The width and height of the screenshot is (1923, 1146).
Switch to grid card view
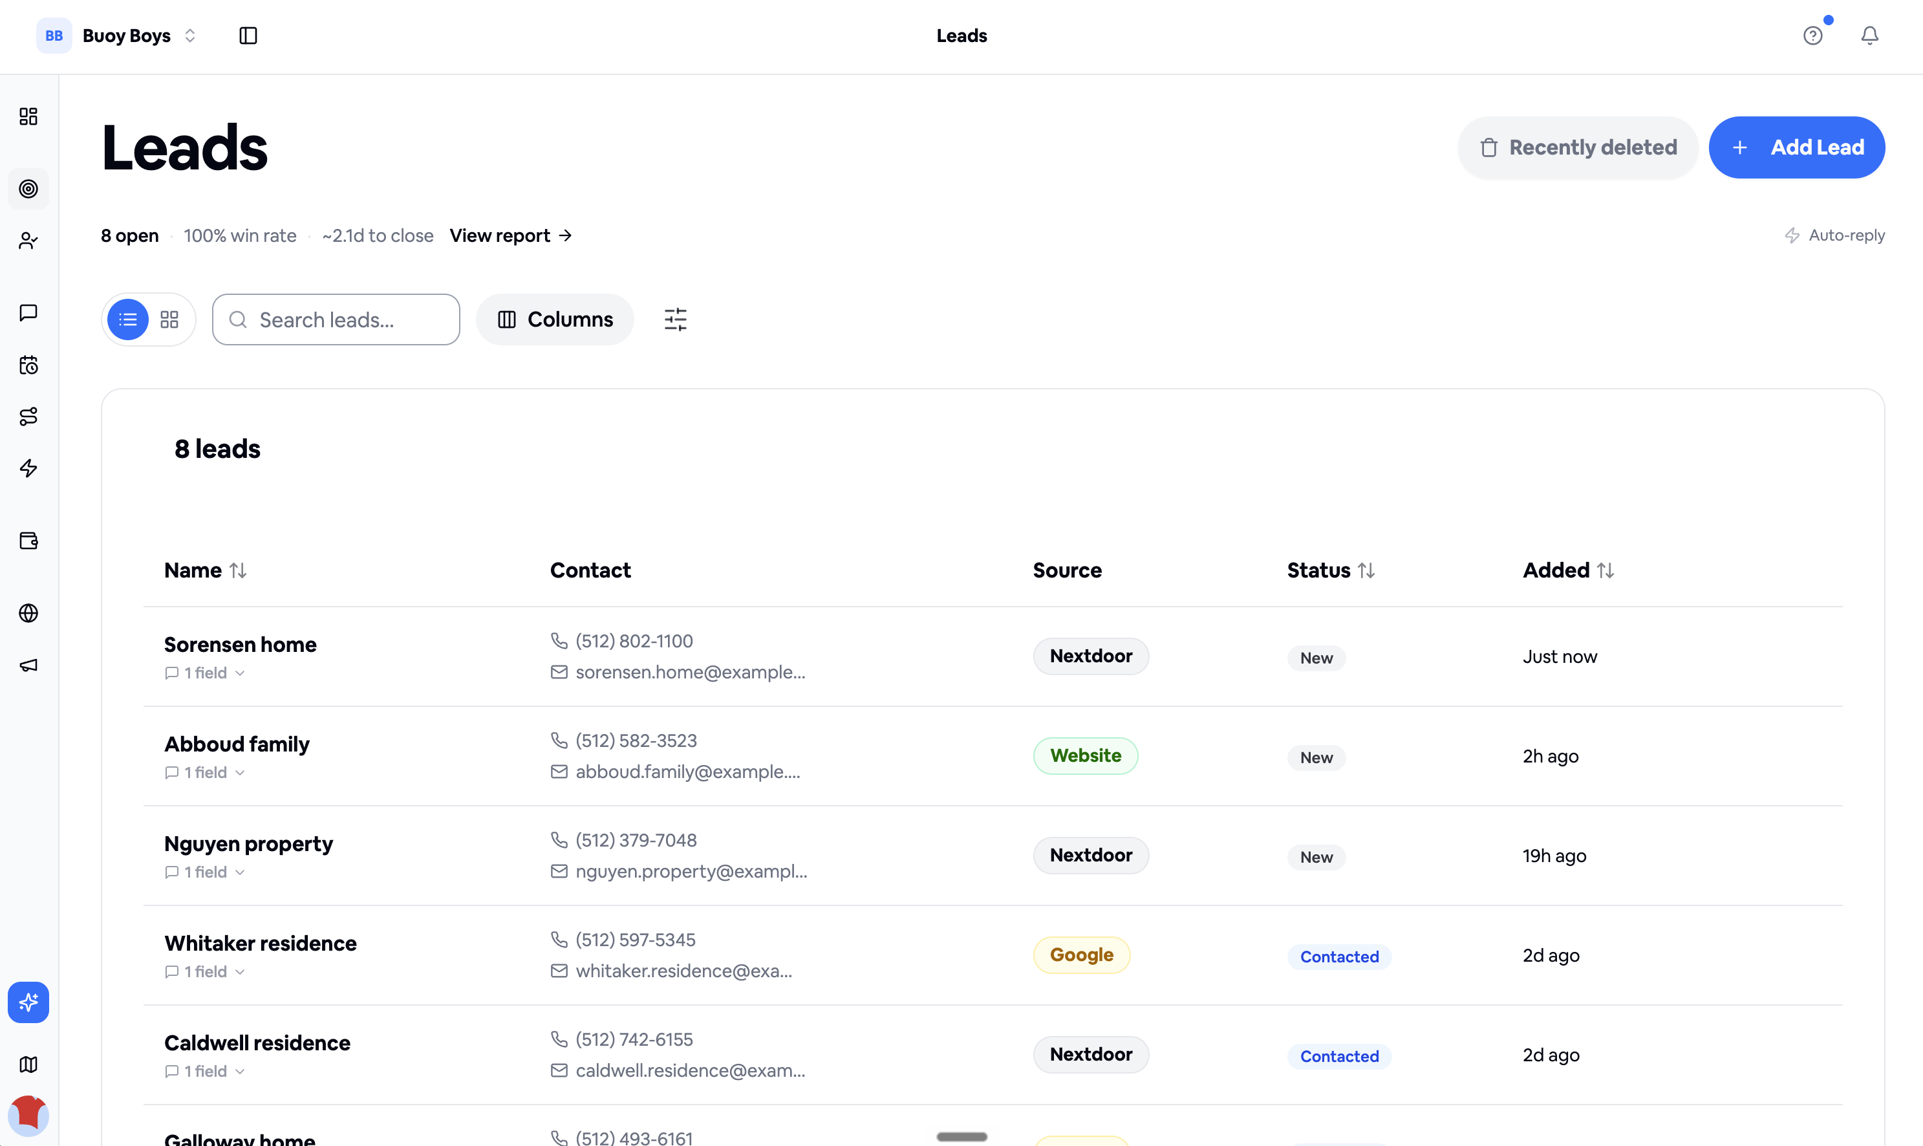tap(169, 319)
